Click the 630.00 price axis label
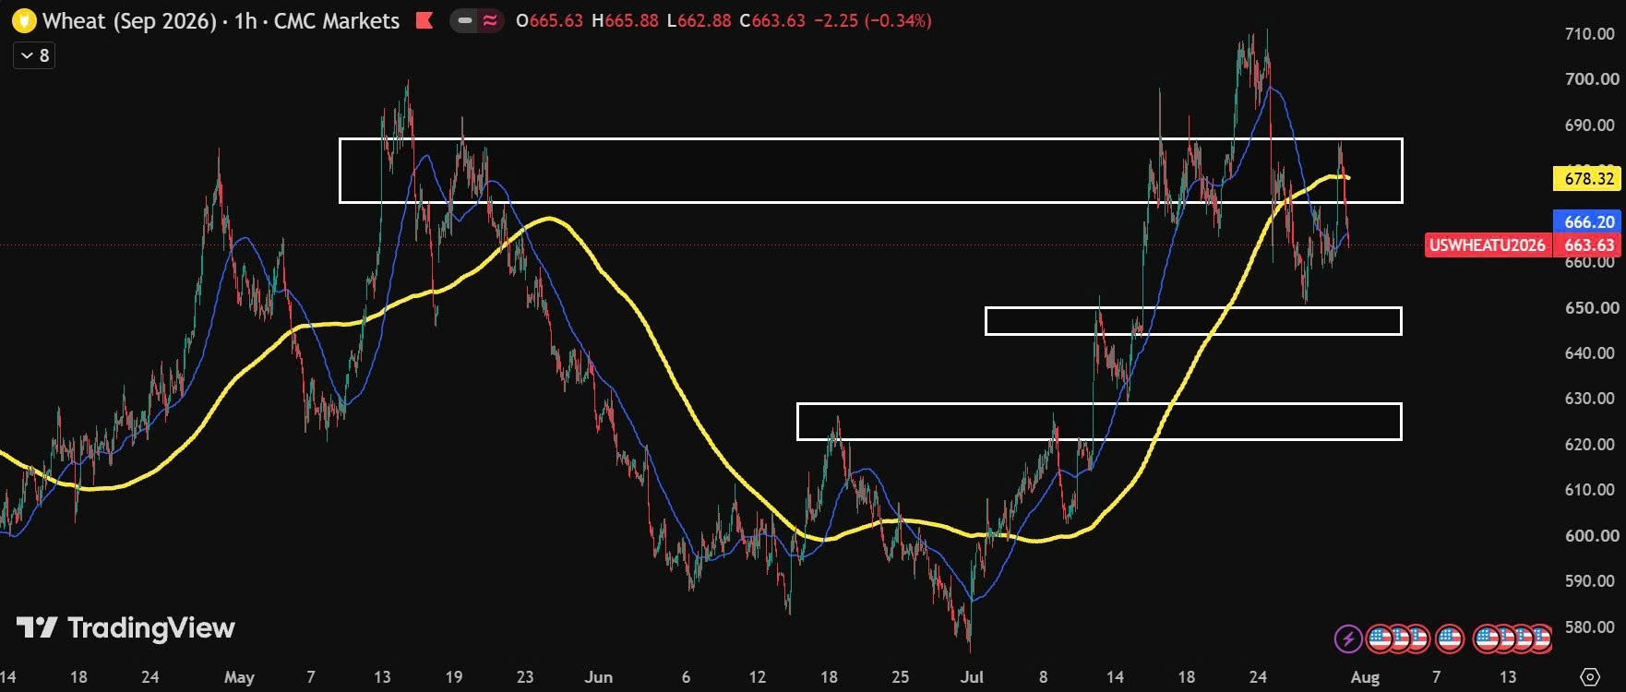Viewport: 1626px width, 692px height. point(1590,399)
